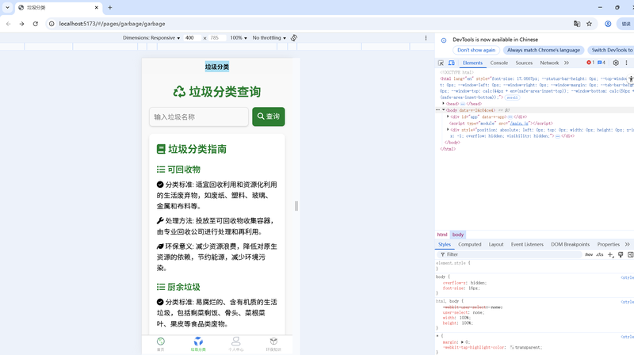This screenshot has height=355, width=634.
Task: Open a new browser tab
Action: (x=110, y=7)
